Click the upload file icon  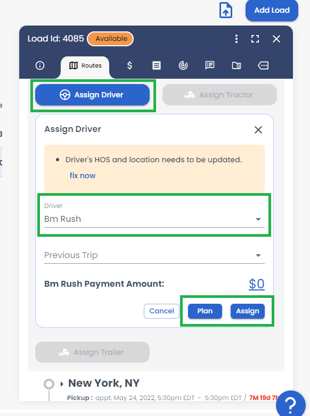coord(226,10)
